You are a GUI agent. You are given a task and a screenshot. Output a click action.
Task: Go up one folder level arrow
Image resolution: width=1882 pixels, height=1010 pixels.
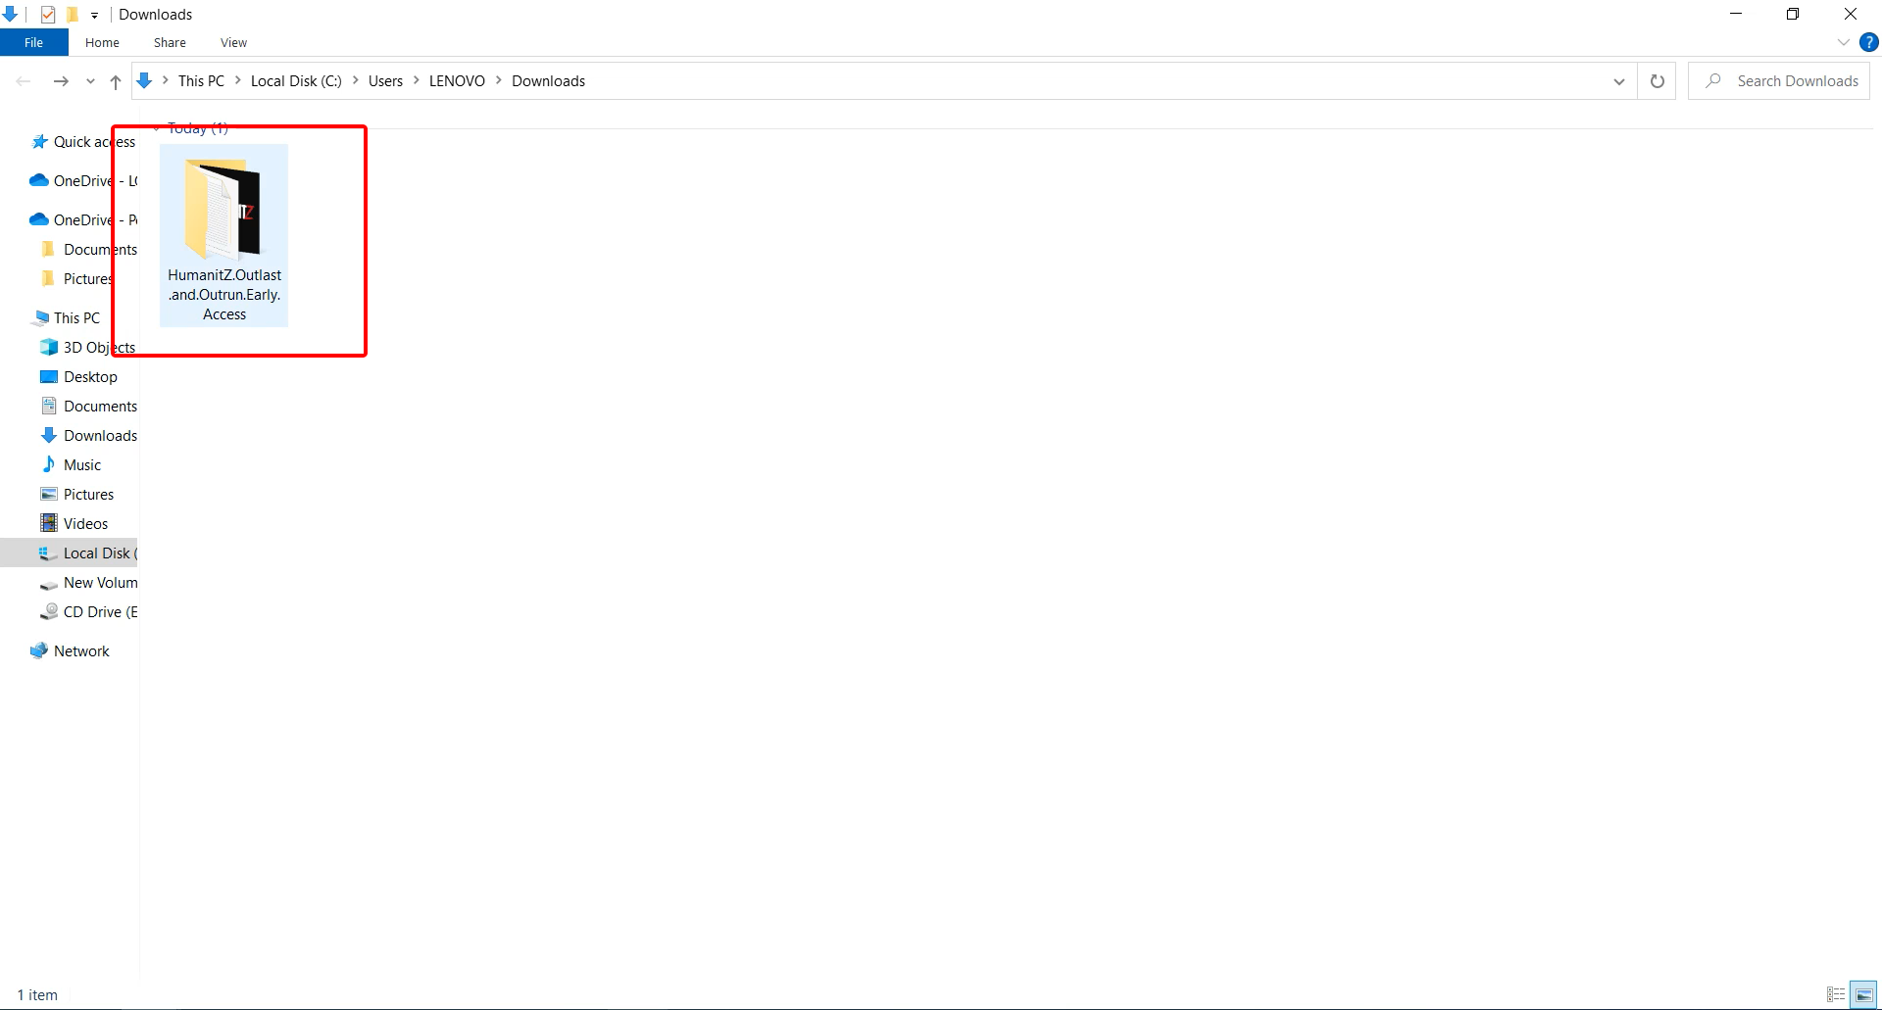(116, 81)
